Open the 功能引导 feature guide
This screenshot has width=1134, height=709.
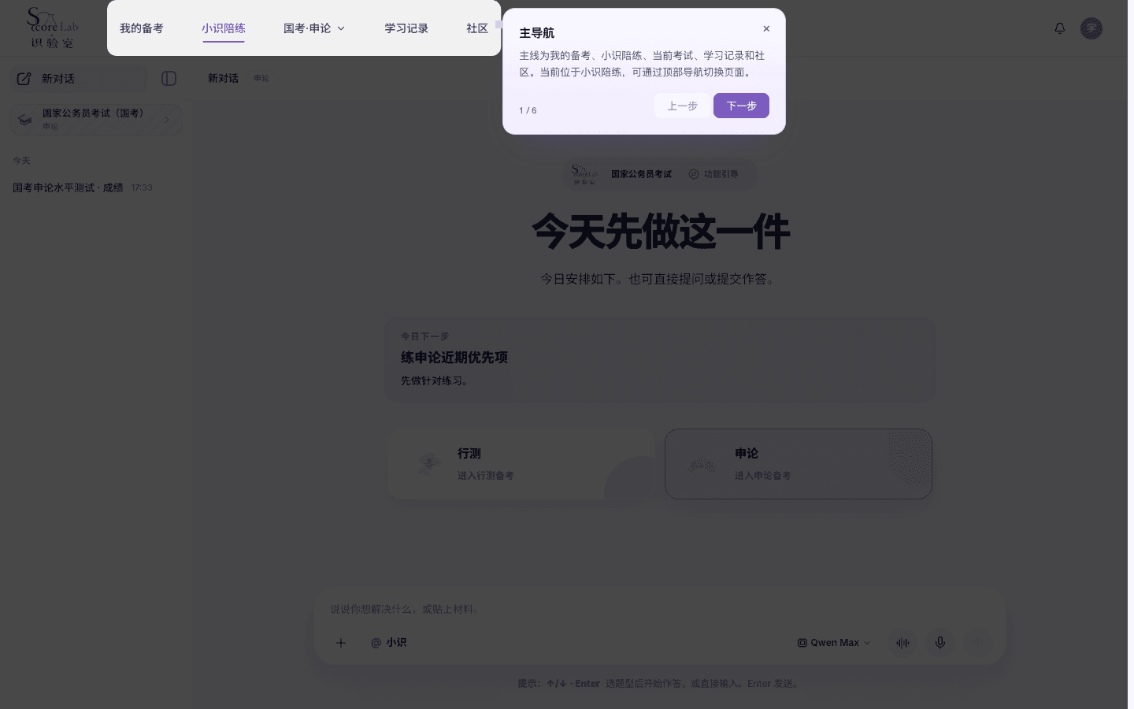[x=713, y=174]
